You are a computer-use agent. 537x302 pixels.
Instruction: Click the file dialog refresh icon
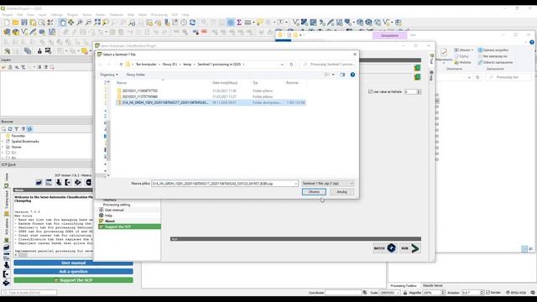291,65
